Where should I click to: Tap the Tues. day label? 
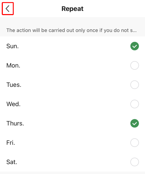point(14,85)
